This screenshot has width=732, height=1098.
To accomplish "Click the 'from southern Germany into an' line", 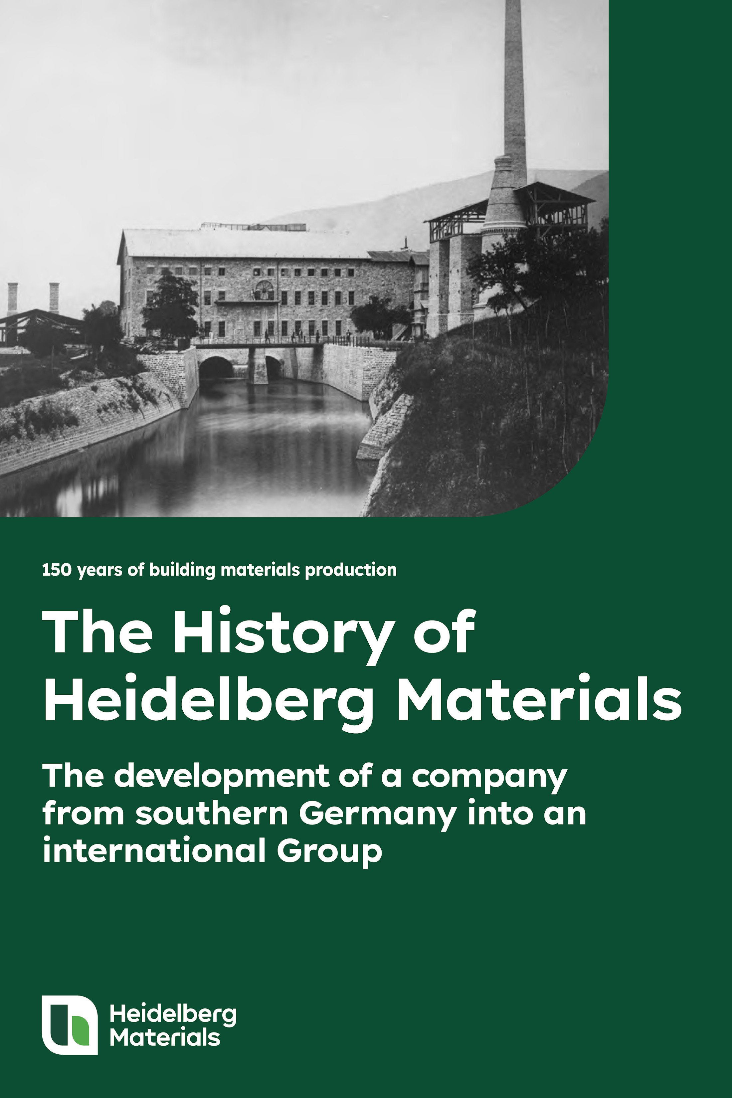I will 314,814.
